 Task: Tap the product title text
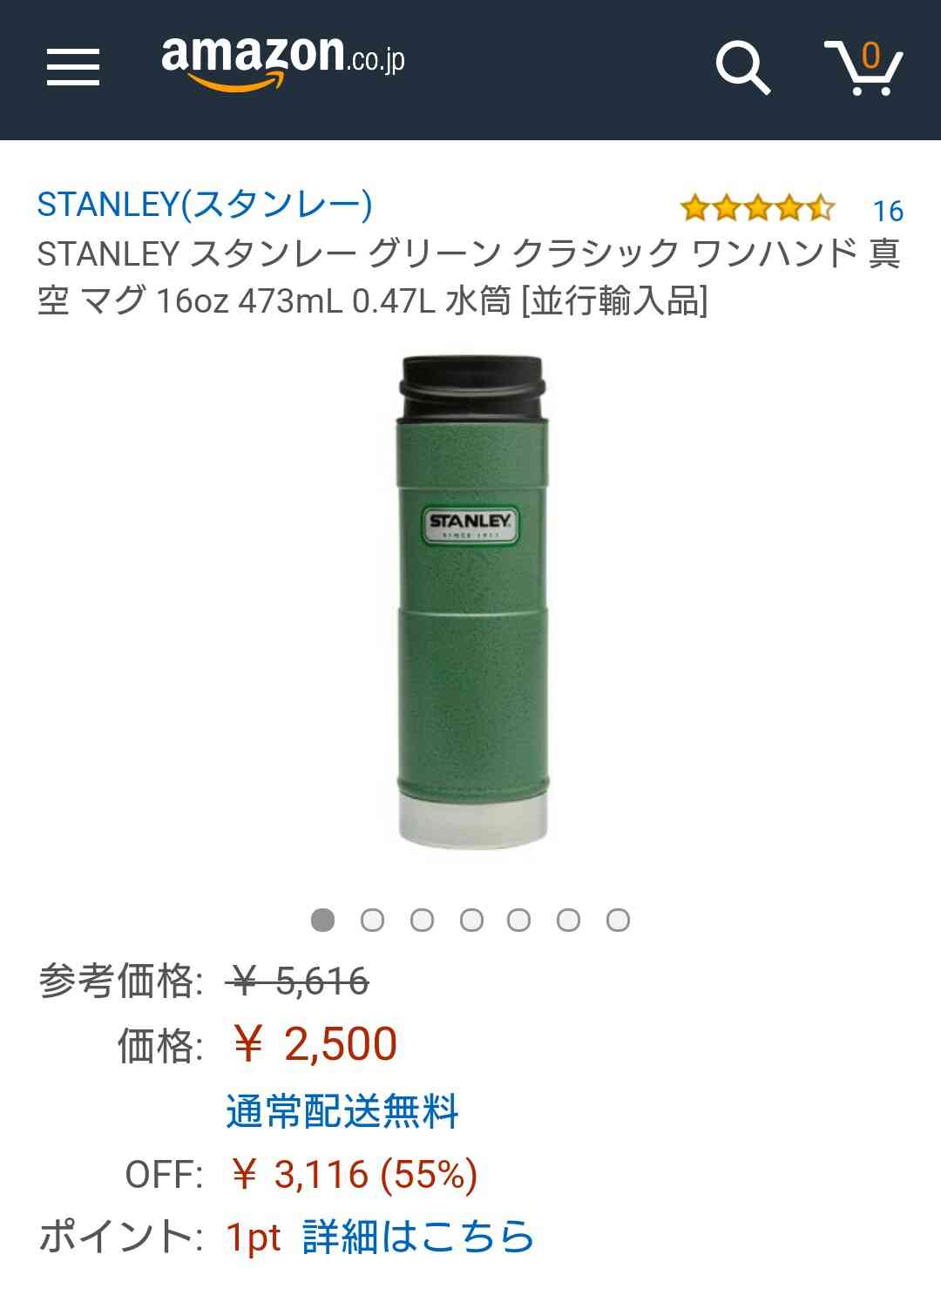point(469,277)
